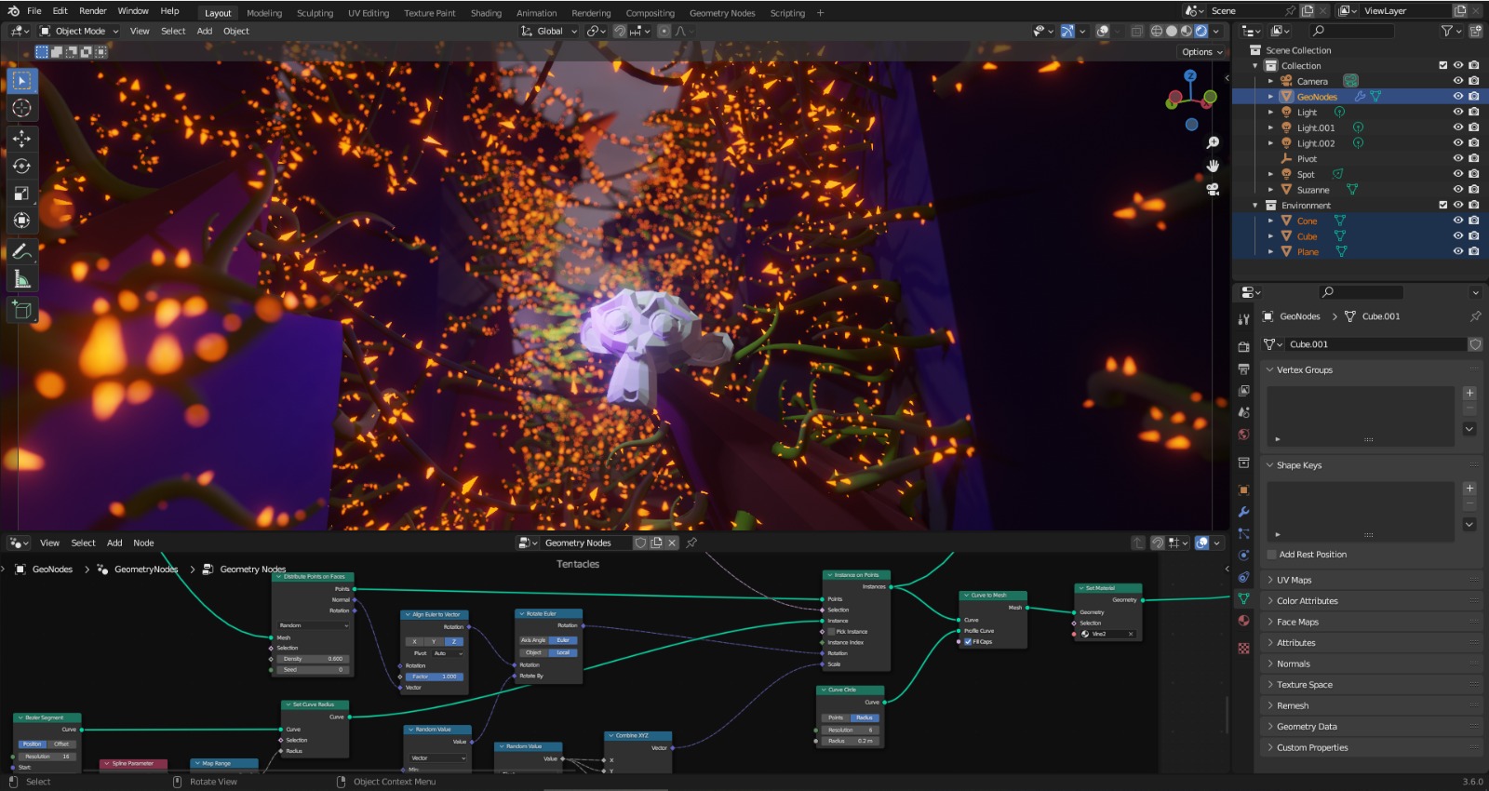The image size is (1489, 791).
Task: Open the Material properties tab
Action: point(1243,621)
